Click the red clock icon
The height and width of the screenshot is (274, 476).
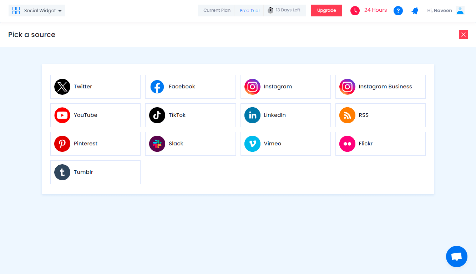[x=355, y=11]
